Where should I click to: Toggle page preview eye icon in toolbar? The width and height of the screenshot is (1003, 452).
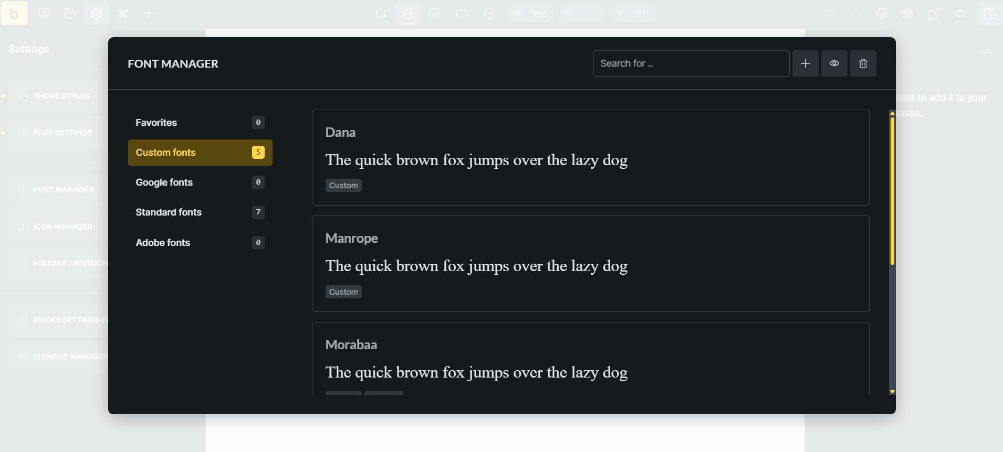[960, 14]
